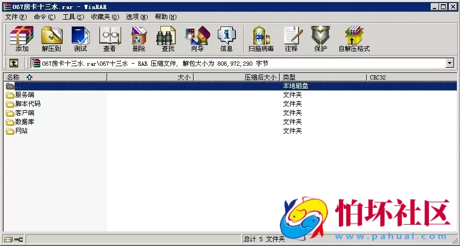The width and height of the screenshot is (460, 246).
Task: Sort by 大小 column header
Action: point(150,77)
